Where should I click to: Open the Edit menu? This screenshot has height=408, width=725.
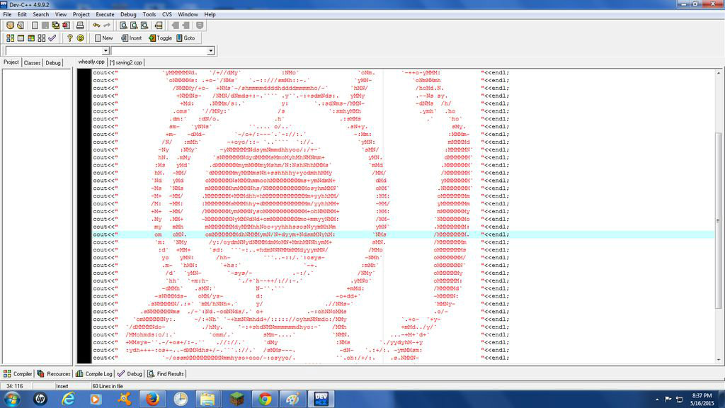[22, 14]
